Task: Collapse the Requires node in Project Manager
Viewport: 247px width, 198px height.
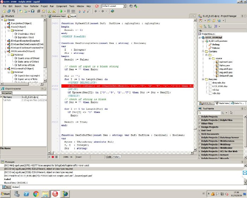Action: click(203, 79)
